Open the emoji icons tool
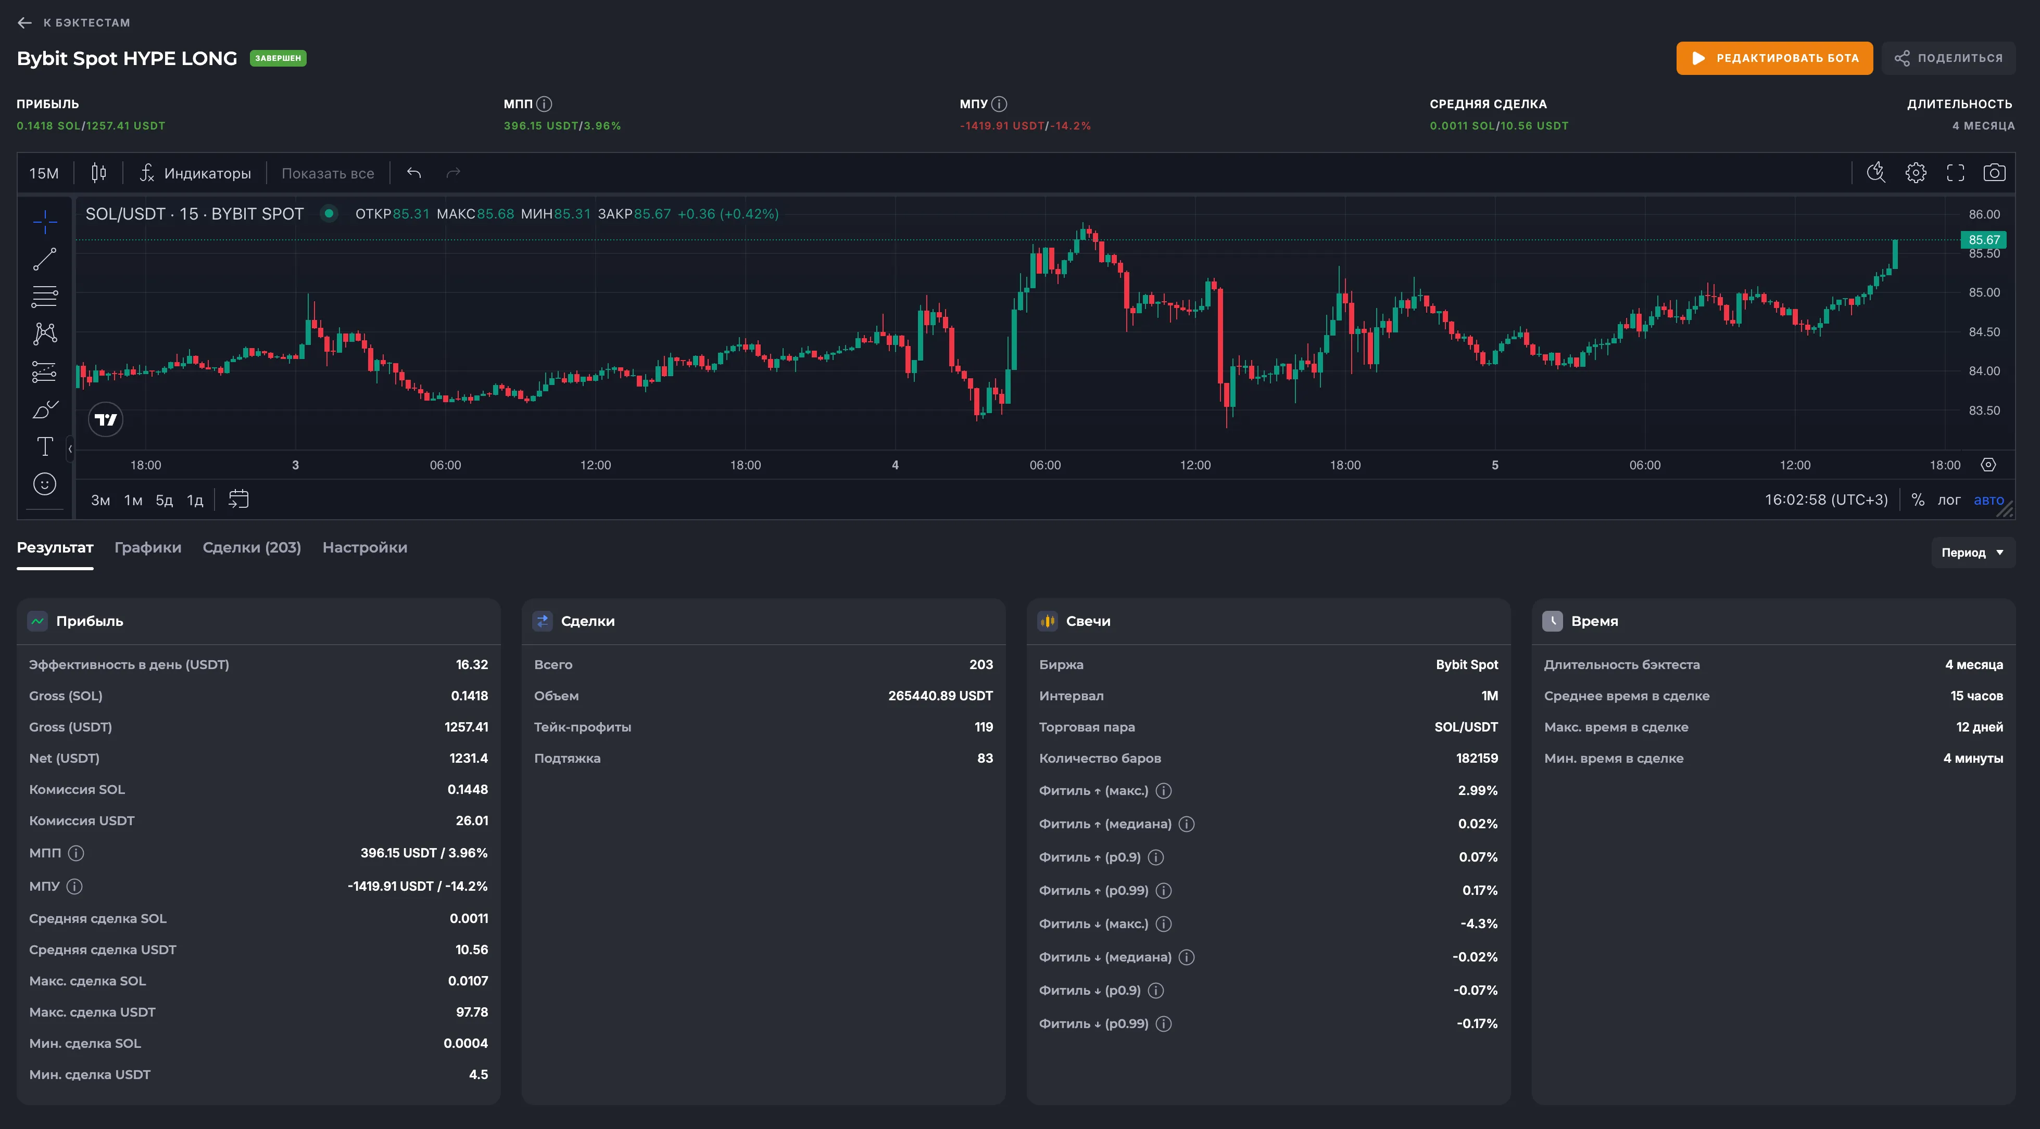This screenshot has height=1129, width=2040. click(x=45, y=483)
